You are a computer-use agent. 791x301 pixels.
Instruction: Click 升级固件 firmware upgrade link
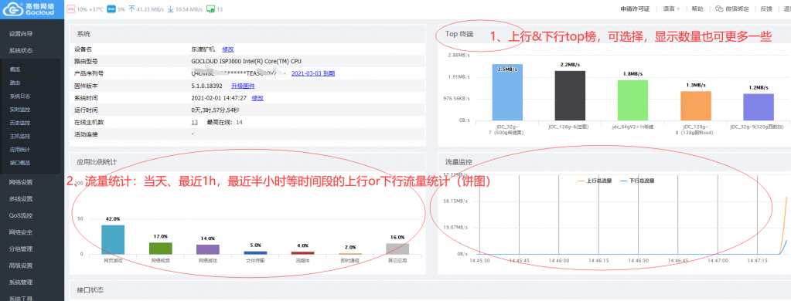[243, 86]
